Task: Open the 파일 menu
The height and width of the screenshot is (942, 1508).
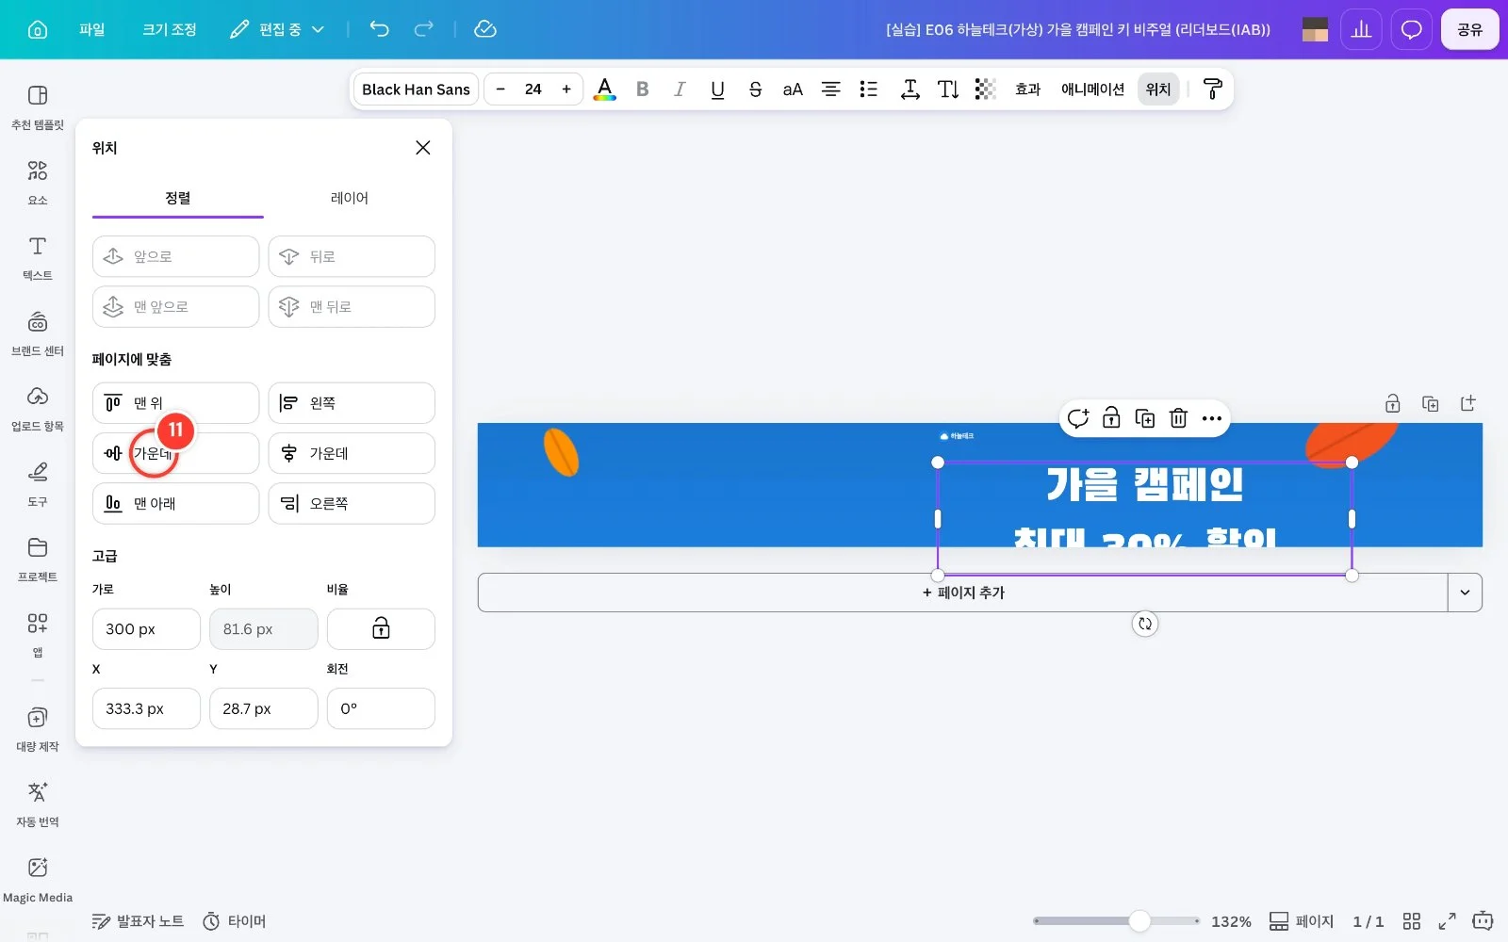Action: point(92,29)
